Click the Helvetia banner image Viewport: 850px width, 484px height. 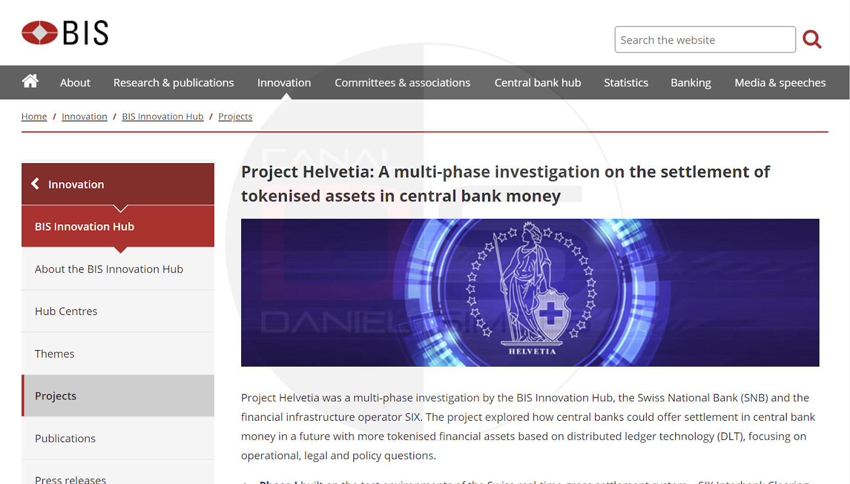[530, 293]
